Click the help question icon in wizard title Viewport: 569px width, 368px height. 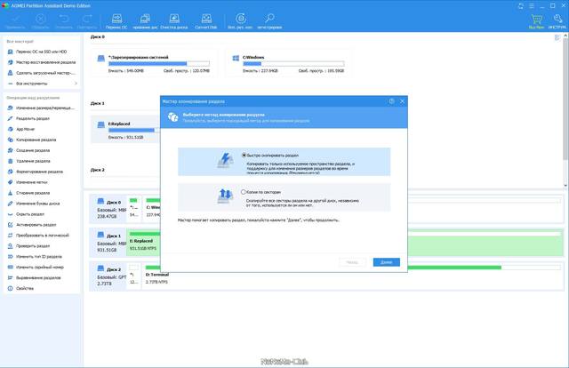click(391, 101)
